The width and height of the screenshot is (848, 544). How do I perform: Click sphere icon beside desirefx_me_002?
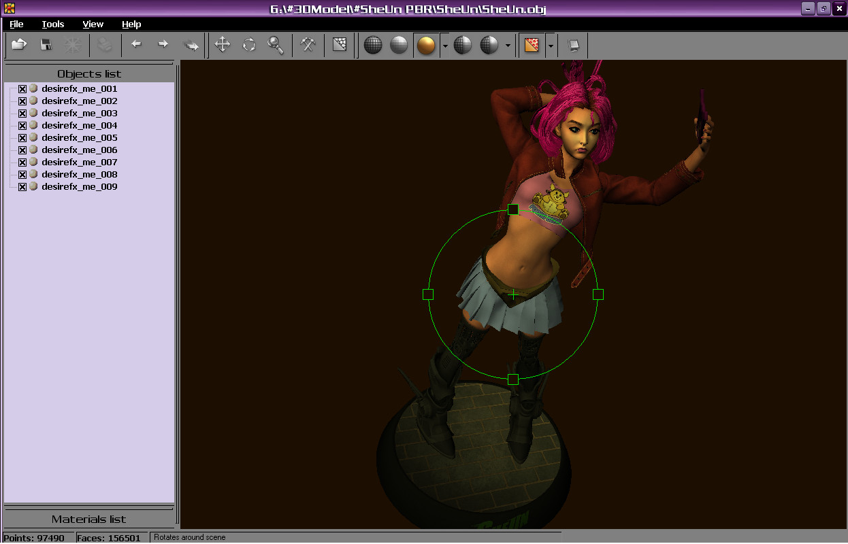(x=33, y=101)
